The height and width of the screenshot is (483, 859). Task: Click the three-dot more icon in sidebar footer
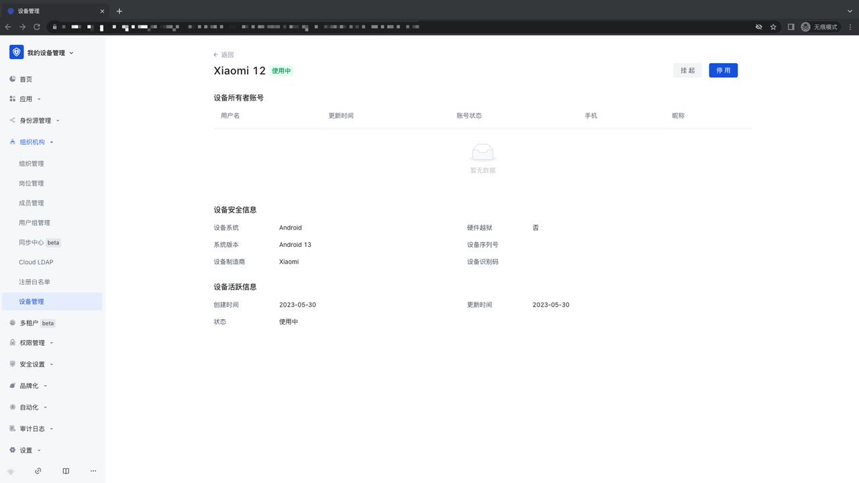point(93,471)
